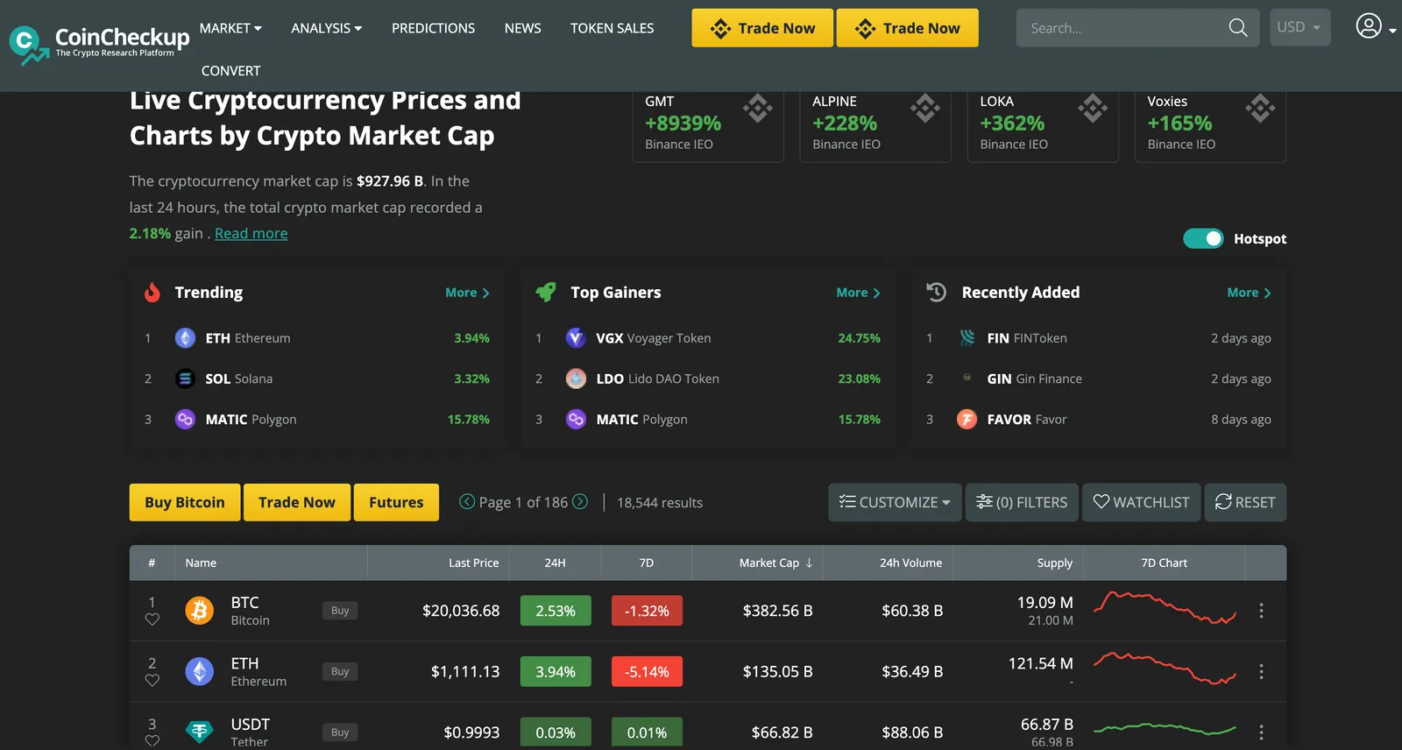Screen dimensions: 1402x750
Task: Click the Bitcoin 7D chart sparkline
Action: pyautogui.click(x=1165, y=607)
